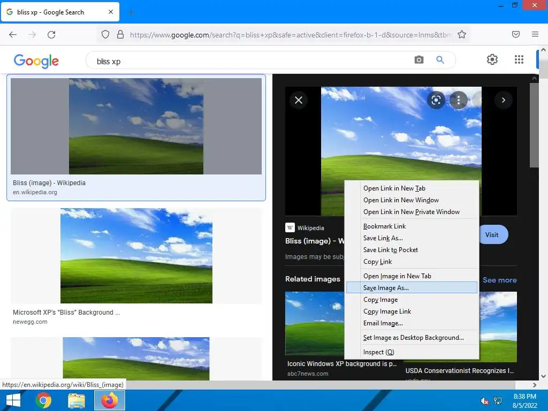Choose Copy Image Link
548x411 pixels.
tap(412, 311)
